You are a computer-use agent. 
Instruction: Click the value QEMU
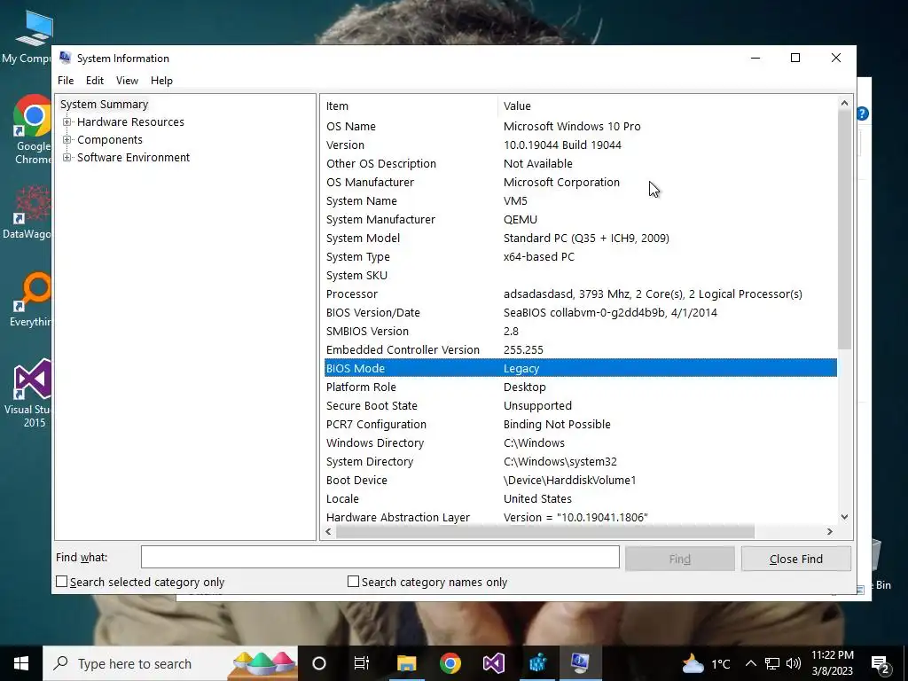520,220
